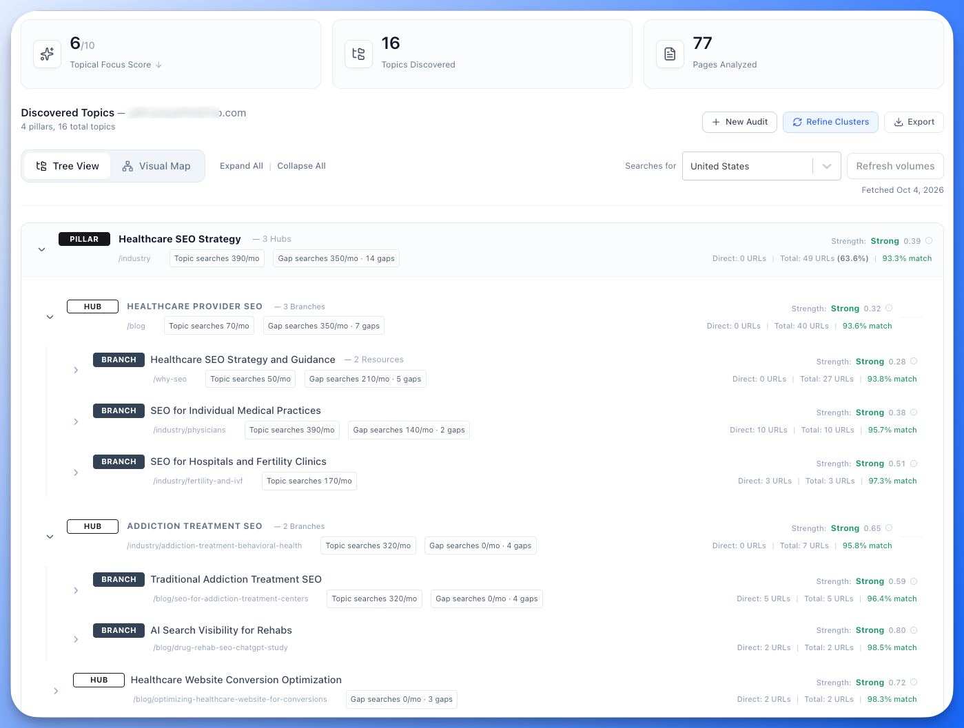The image size is (964, 728).
Task: Collapse the Healthcare Provider SEO hub
Action: click(50, 317)
